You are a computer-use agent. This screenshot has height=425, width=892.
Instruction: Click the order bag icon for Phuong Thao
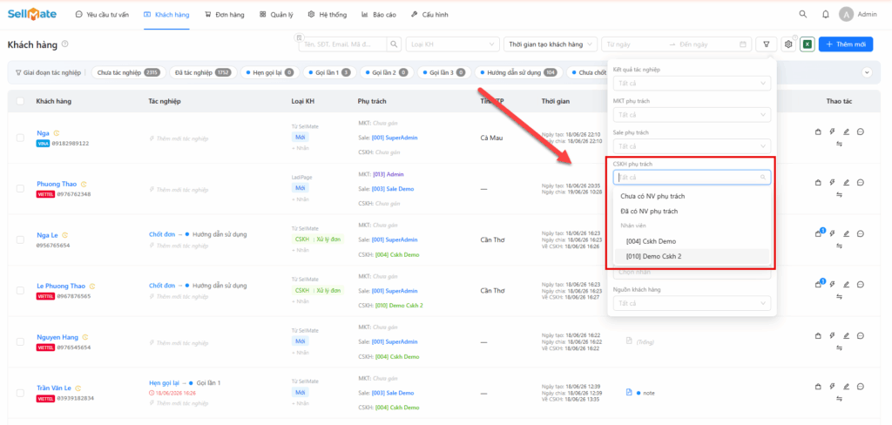coord(818,183)
